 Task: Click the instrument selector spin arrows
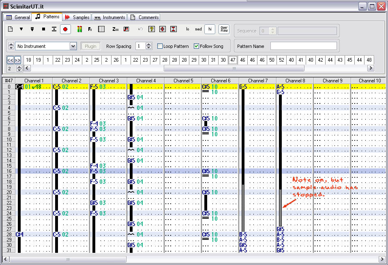[11, 46]
